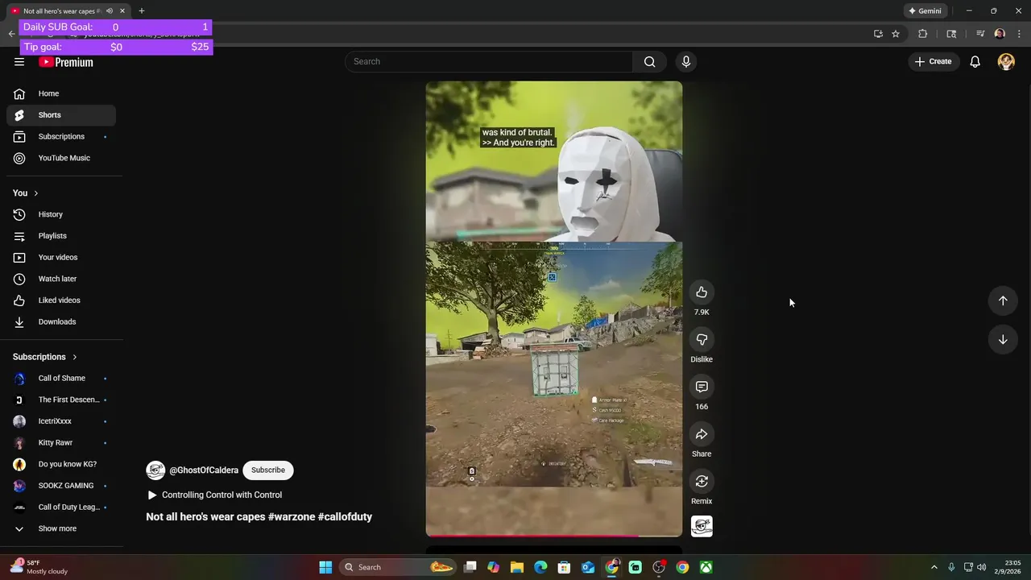Bookmark this page with the star icon
1031x580 pixels.
point(896,34)
